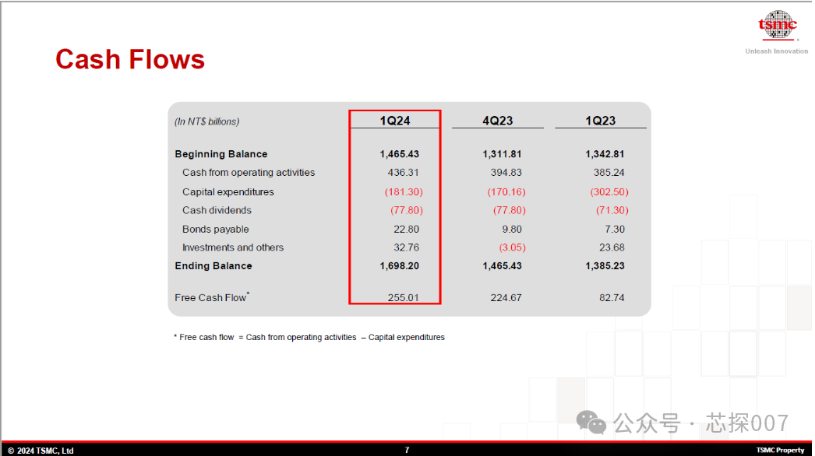Click the 'Ending Balance' row label

[213, 266]
